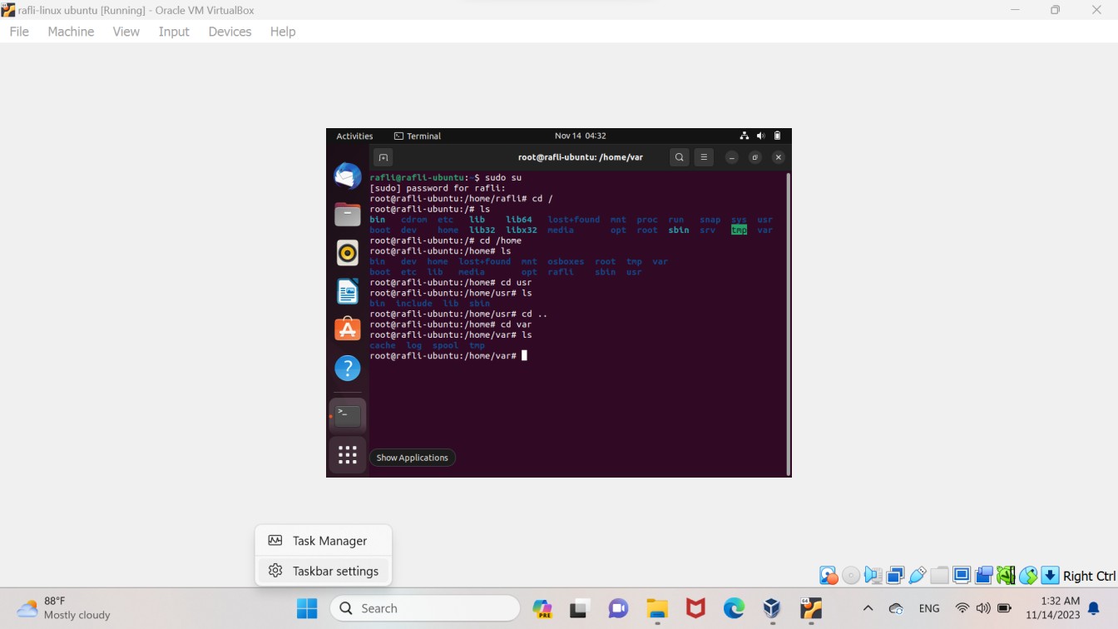The image size is (1118, 629).
Task: Click the USB devices indicator
Action: [x=918, y=575]
